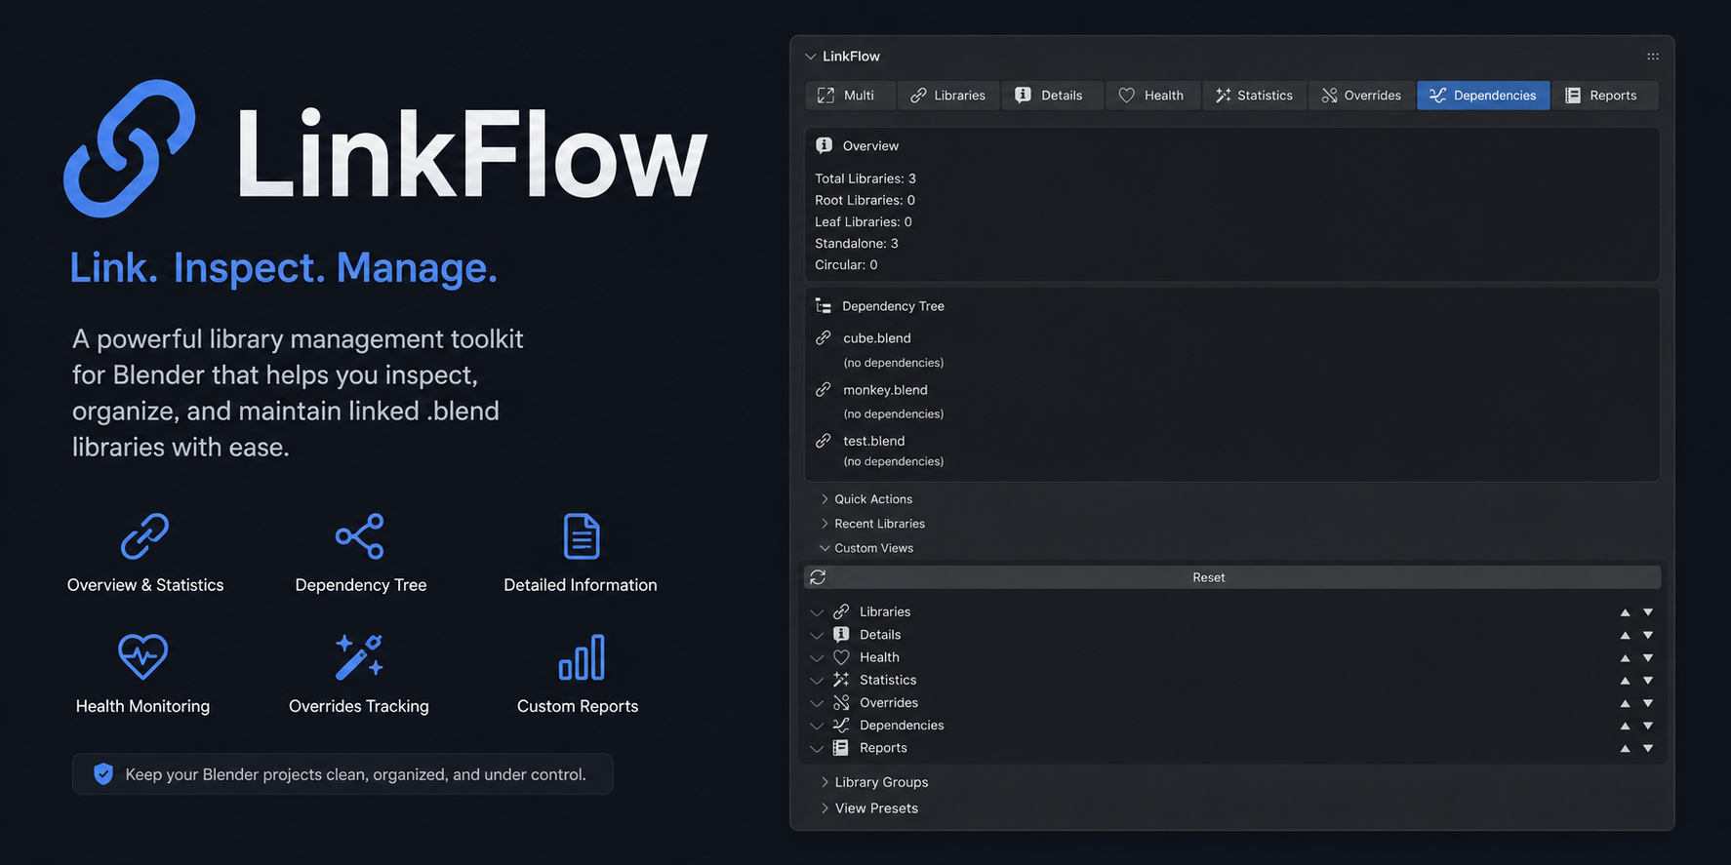Image resolution: width=1731 pixels, height=865 pixels.
Task: Toggle the Health view checkmark
Action: point(817,657)
